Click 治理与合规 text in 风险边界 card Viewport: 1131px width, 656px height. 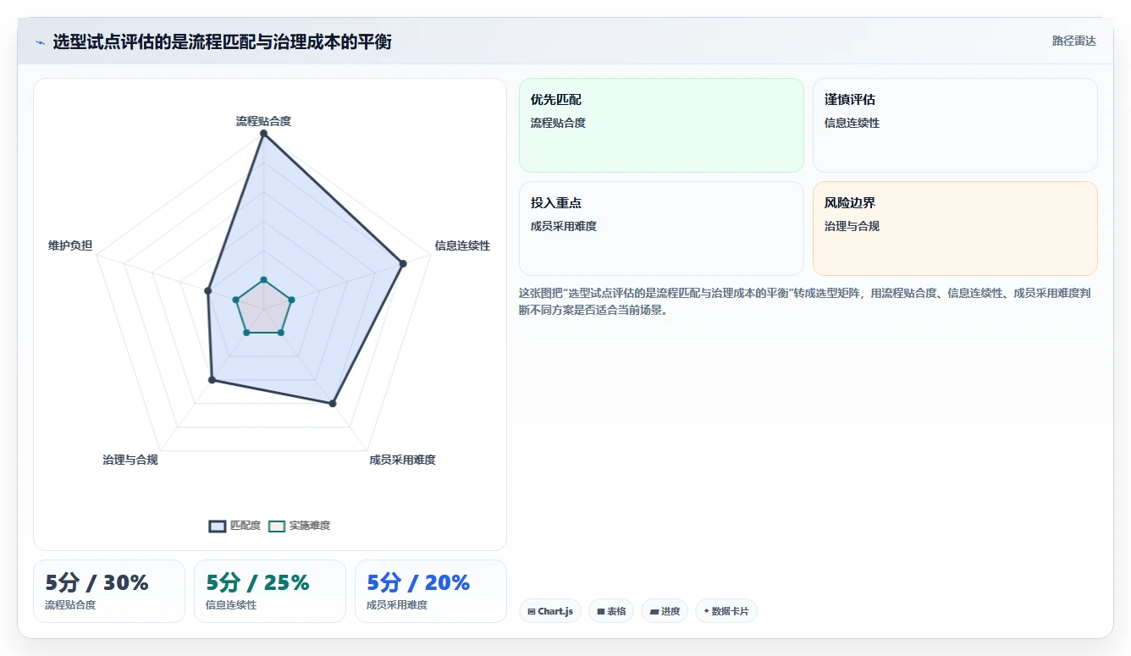(x=852, y=226)
